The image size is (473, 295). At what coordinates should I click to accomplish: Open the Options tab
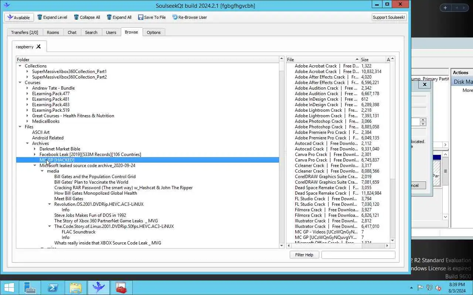pos(154,32)
